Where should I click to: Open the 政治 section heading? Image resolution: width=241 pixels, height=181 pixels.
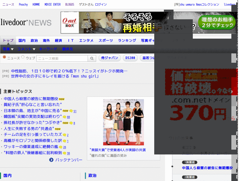(x=92, y=176)
